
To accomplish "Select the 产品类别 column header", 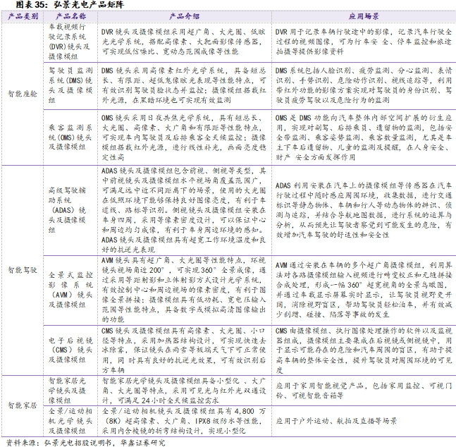I will point(23,16).
